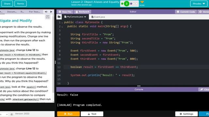Viewport: 209px width, 117px height.
Task: Click the line 8 firstEvent declaration
Action: click(x=104, y=51)
